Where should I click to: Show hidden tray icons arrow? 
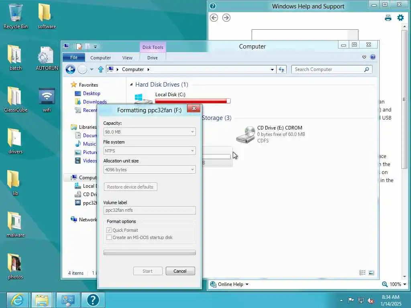tap(341, 300)
